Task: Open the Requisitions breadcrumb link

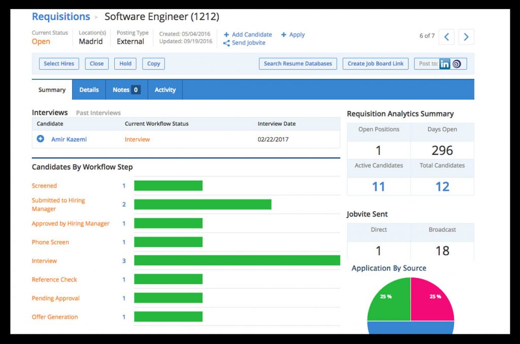Action: (61, 17)
